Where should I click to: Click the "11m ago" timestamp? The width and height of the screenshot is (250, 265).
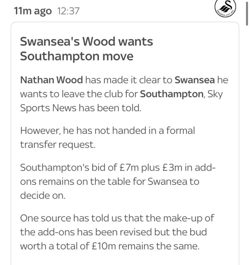click(x=33, y=11)
